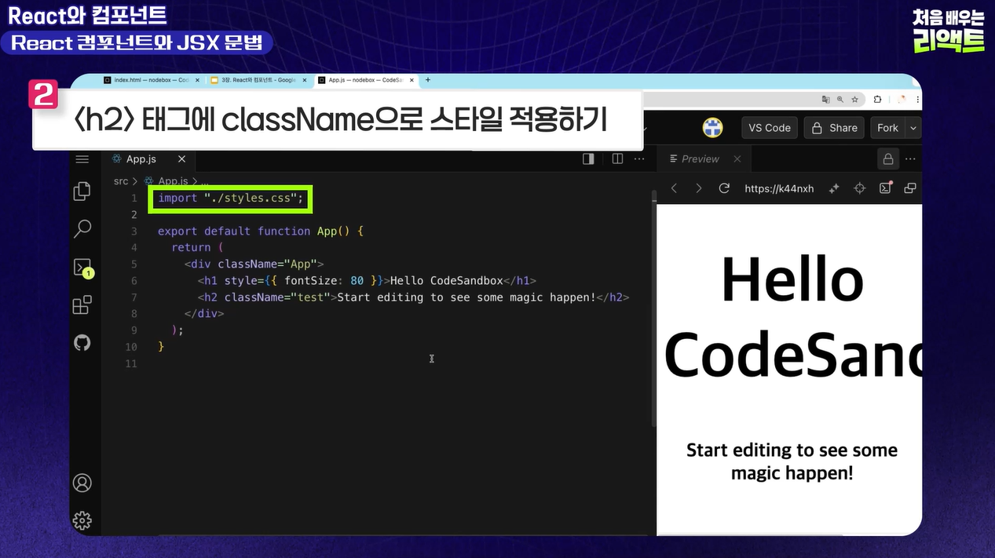Click the 'export default function App()' line
The image size is (995, 558).
pyautogui.click(x=261, y=231)
